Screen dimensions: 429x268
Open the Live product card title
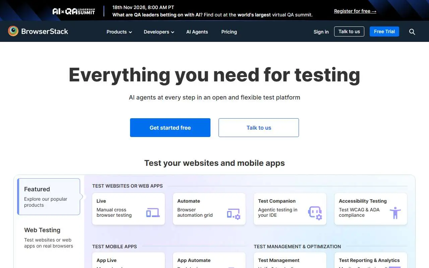pos(101,201)
